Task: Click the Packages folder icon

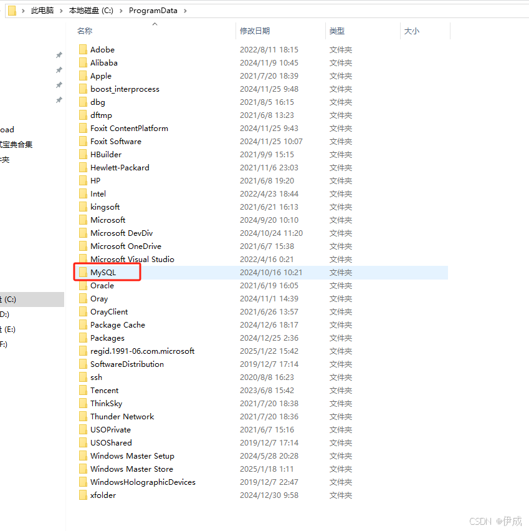Action: tap(83, 338)
